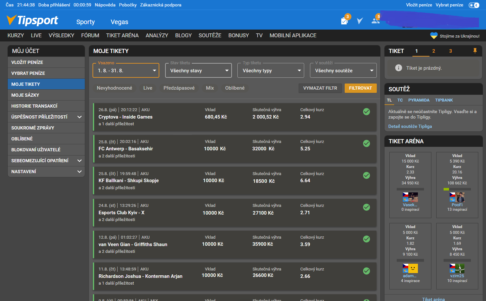Toggle the Mix filter chip
This screenshot has width=486, height=301.
(x=210, y=88)
